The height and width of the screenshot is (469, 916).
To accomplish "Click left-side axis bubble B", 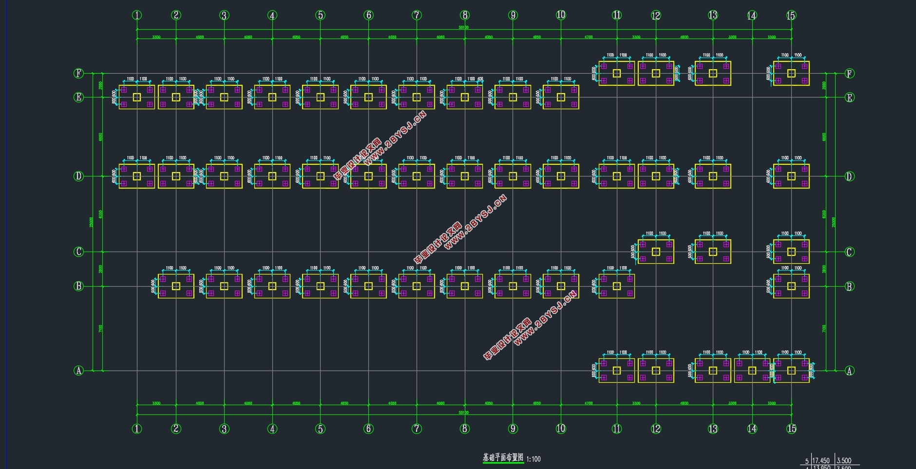I will tap(78, 286).
